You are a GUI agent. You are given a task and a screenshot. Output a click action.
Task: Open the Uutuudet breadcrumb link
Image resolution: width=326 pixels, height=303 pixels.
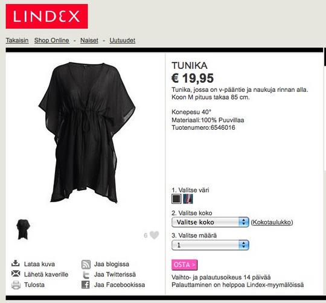[122, 40]
